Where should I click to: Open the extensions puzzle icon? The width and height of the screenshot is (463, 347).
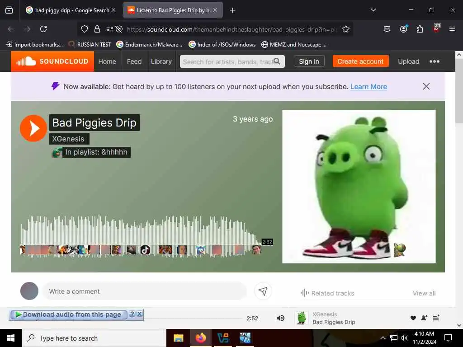coord(420,29)
